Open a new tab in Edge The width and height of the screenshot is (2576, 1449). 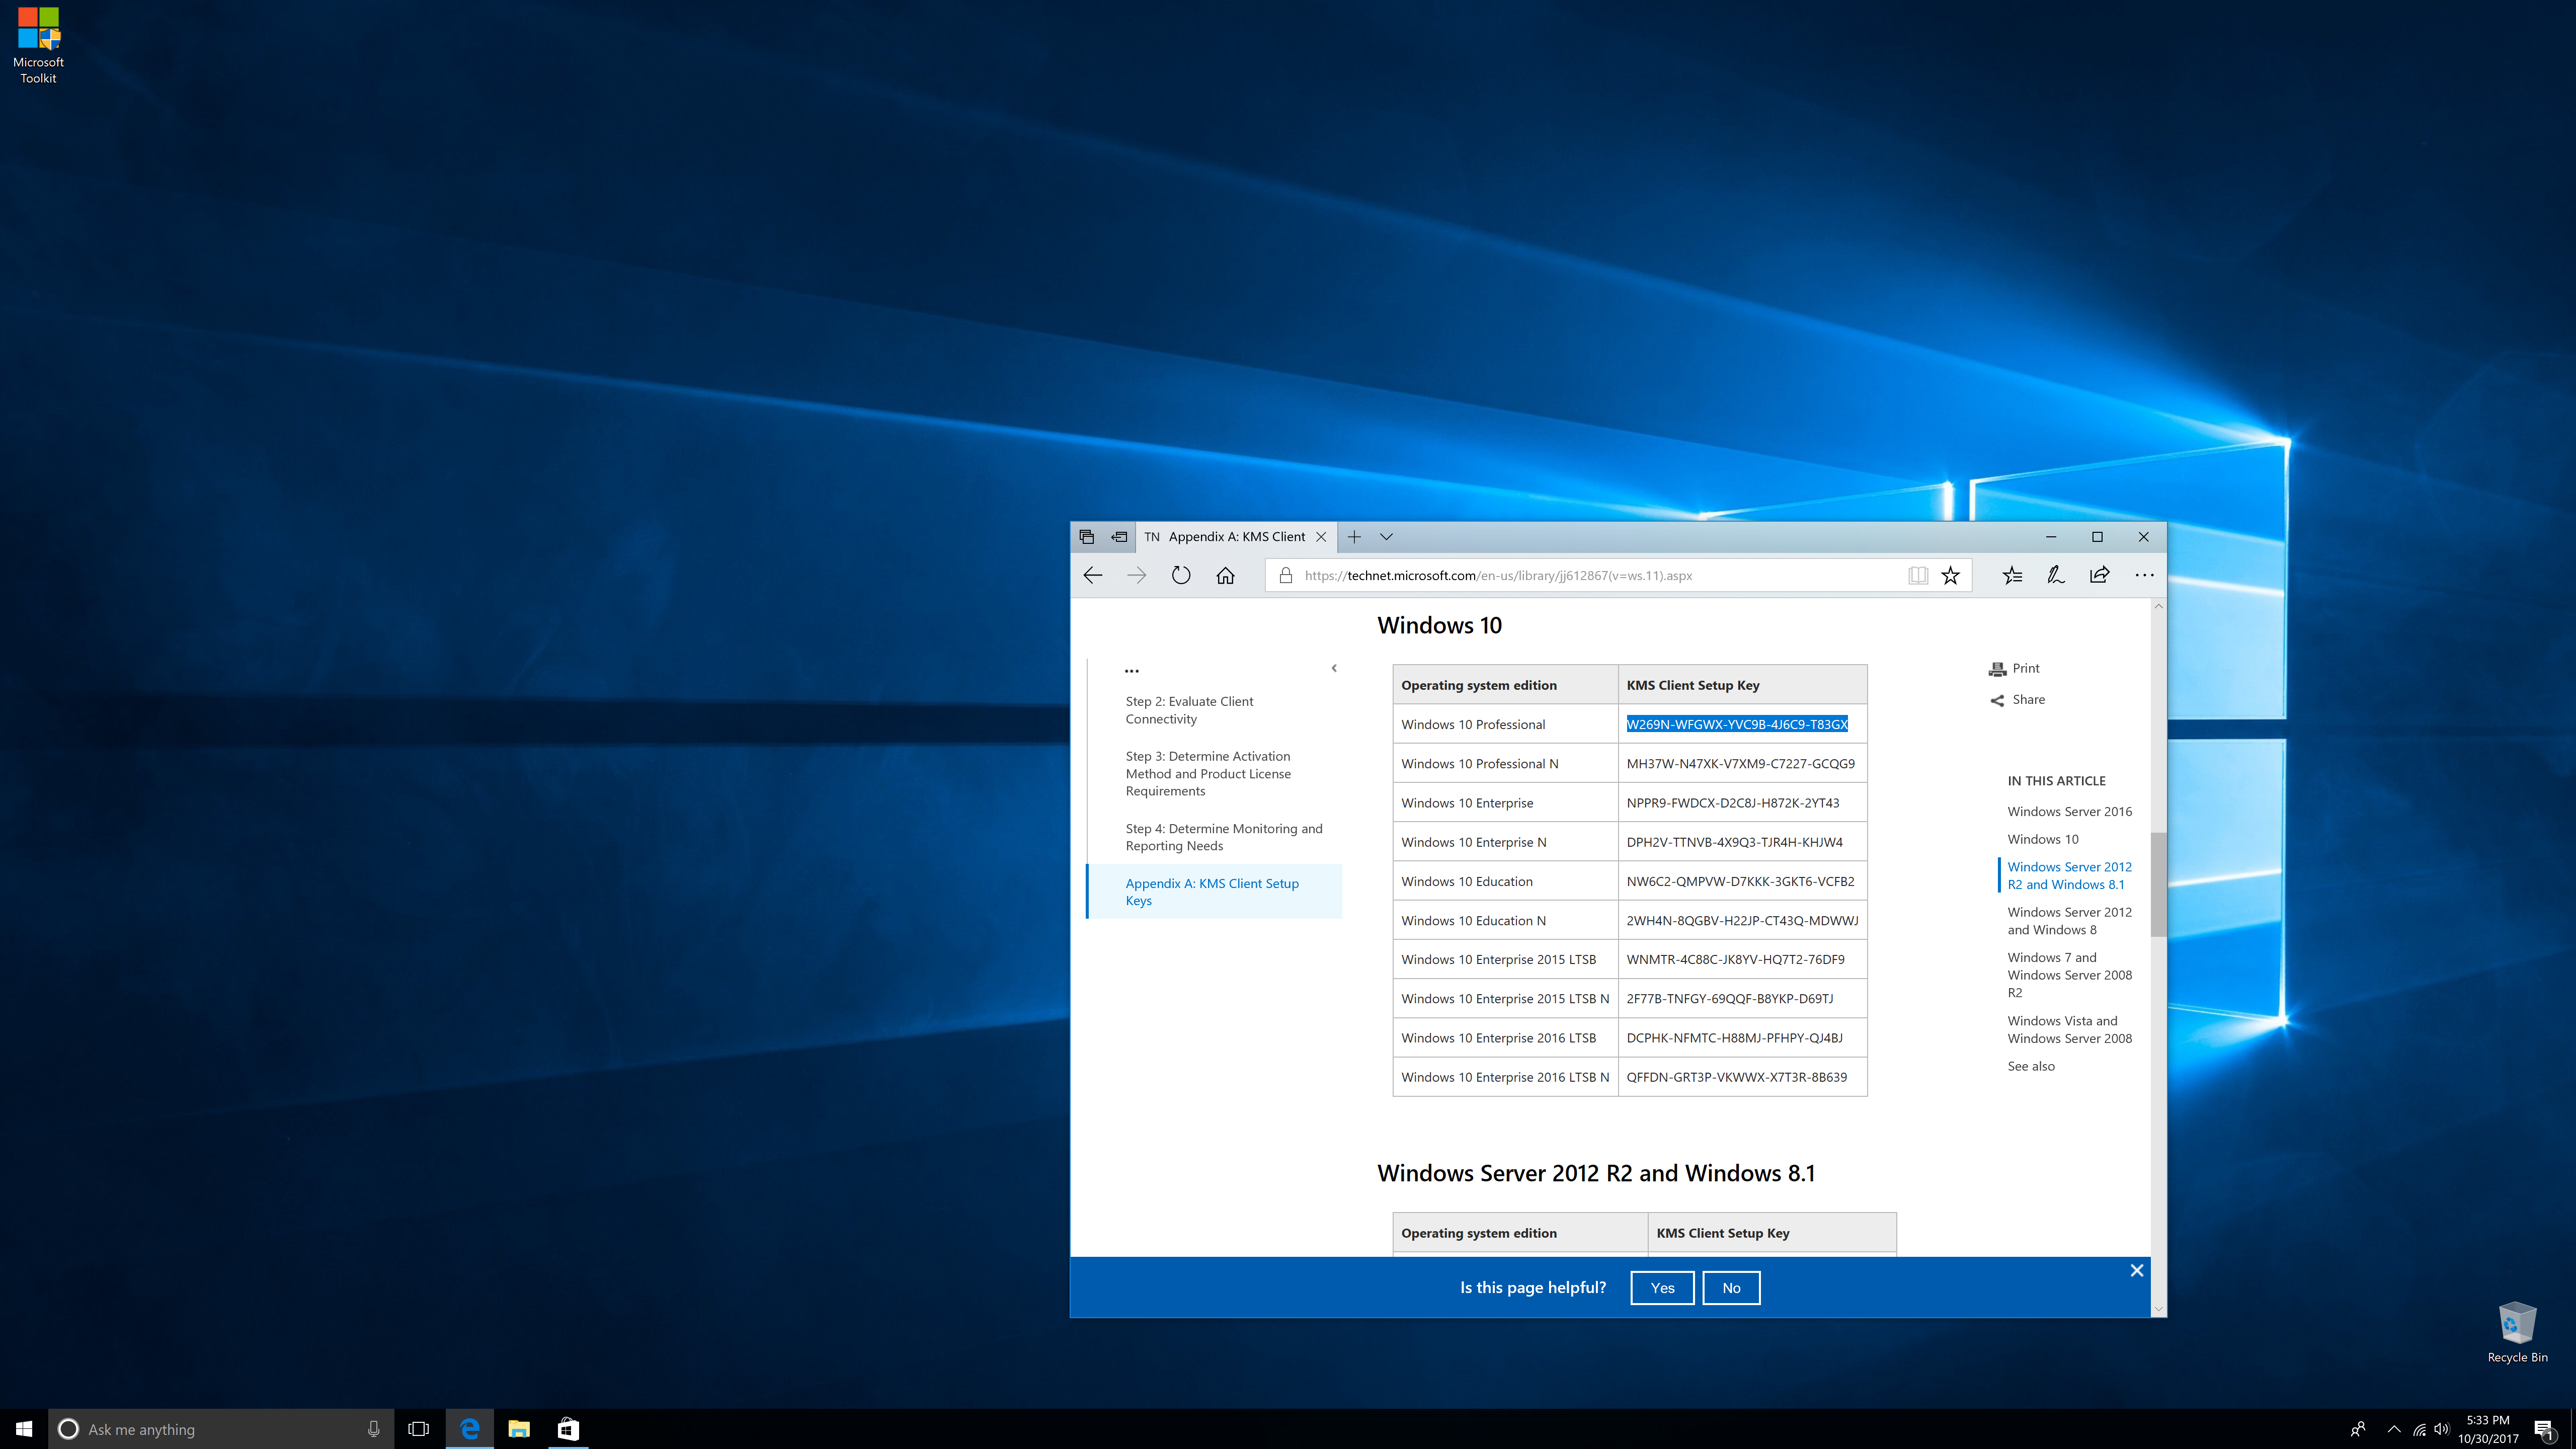(x=1354, y=537)
